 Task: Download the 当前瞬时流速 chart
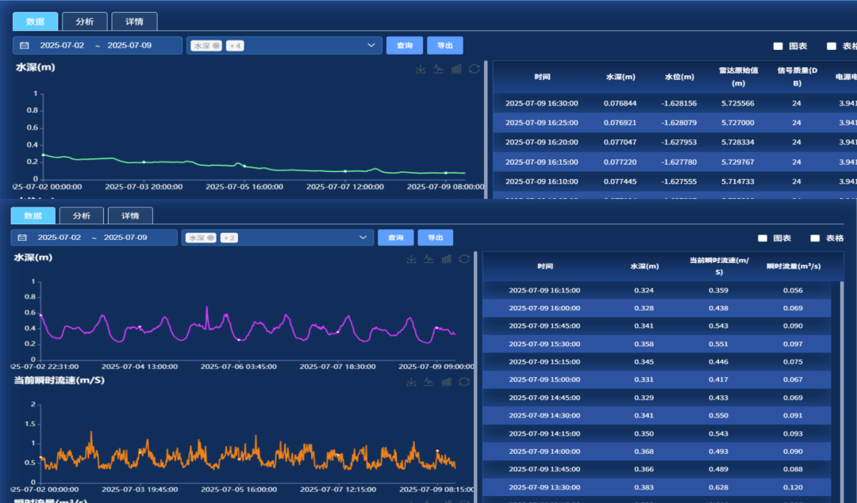point(411,382)
